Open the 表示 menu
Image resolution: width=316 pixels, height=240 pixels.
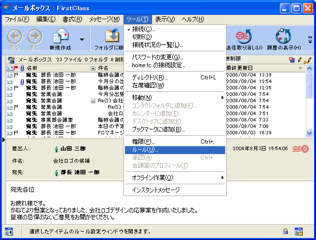click(x=165, y=19)
